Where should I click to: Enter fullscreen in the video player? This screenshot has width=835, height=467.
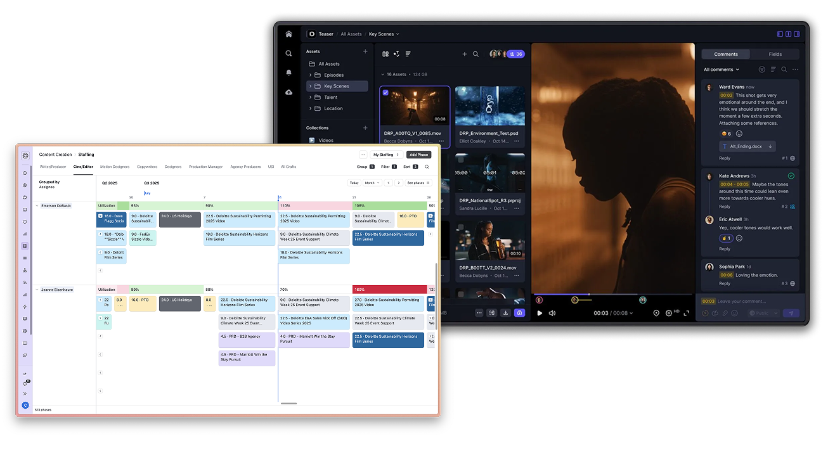click(686, 313)
